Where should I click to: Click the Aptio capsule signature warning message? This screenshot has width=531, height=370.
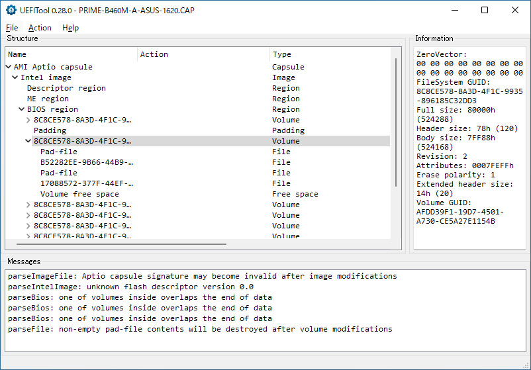coord(202,276)
